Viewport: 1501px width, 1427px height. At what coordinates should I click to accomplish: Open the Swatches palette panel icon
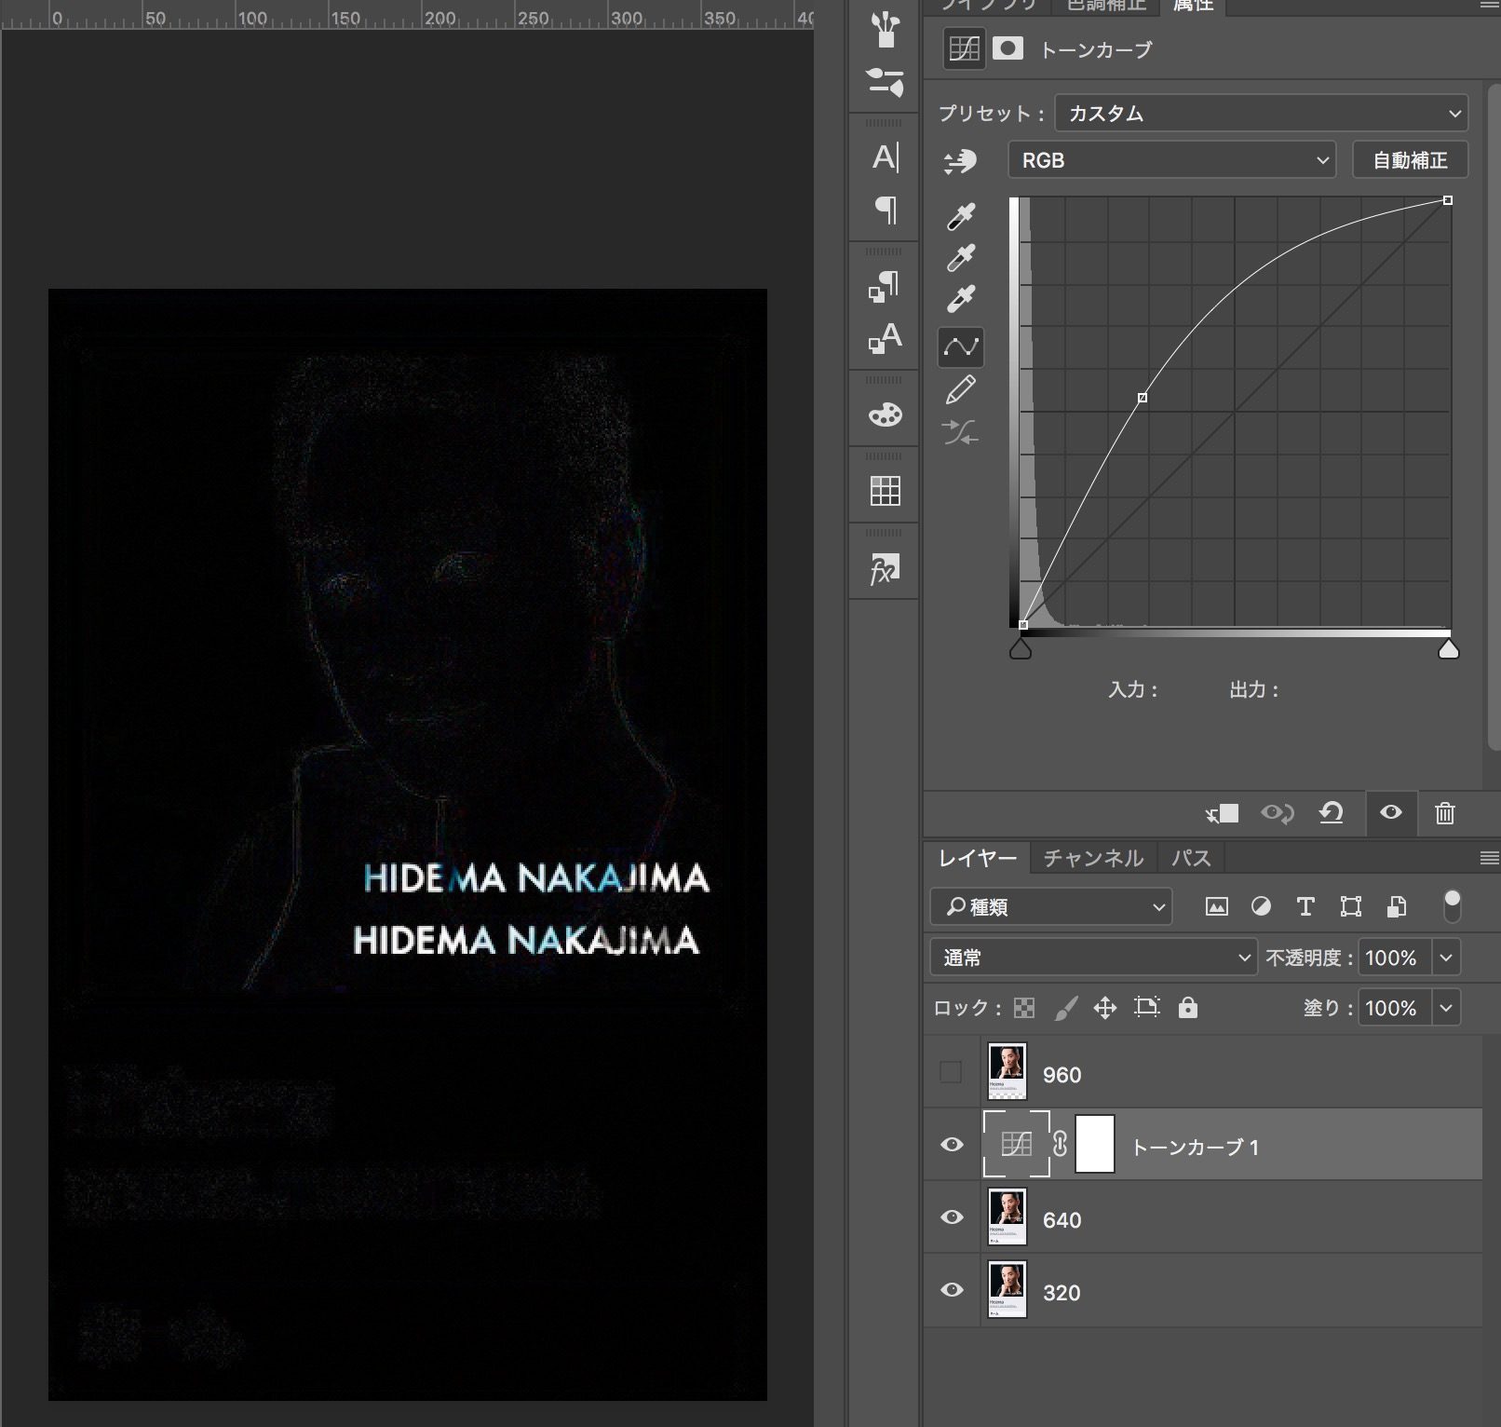pyautogui.click(x=885, y=491)
